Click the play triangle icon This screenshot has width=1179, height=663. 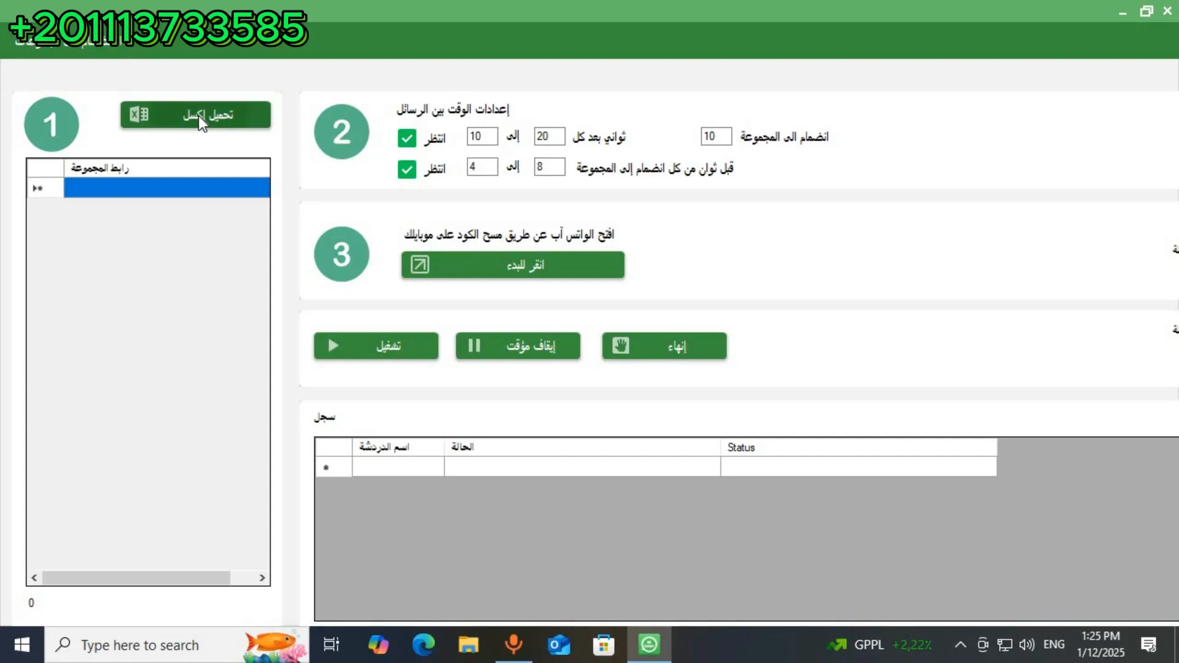[333, 346]
